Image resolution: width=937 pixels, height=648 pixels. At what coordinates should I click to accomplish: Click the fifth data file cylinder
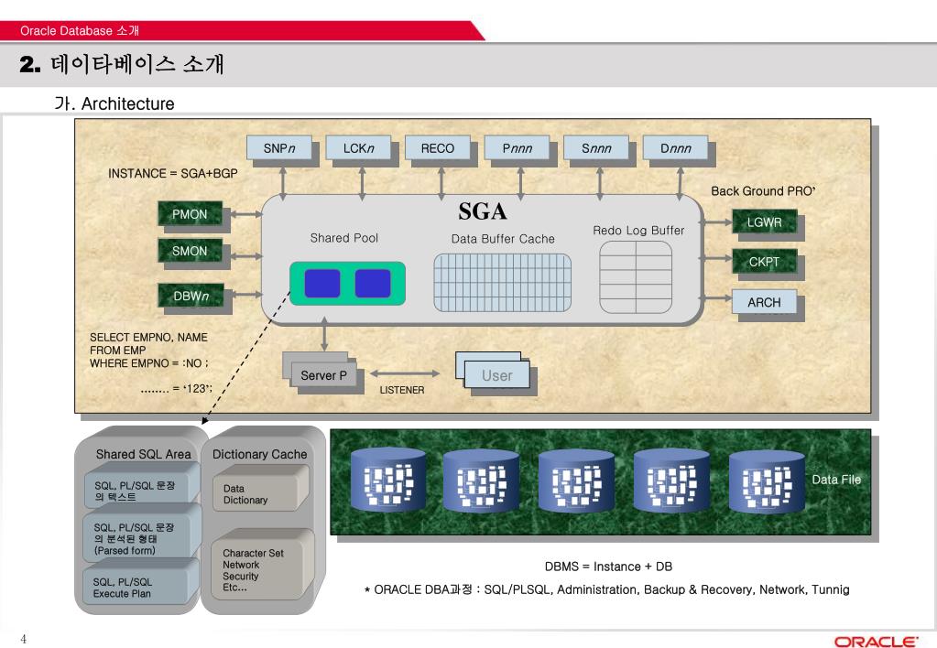767,481
